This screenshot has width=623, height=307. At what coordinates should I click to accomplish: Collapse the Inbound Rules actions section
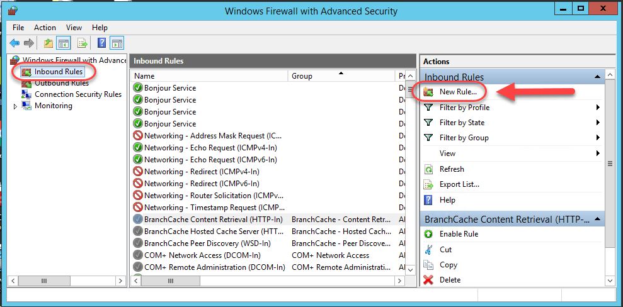pyautogui.click(x=597, y=77)
